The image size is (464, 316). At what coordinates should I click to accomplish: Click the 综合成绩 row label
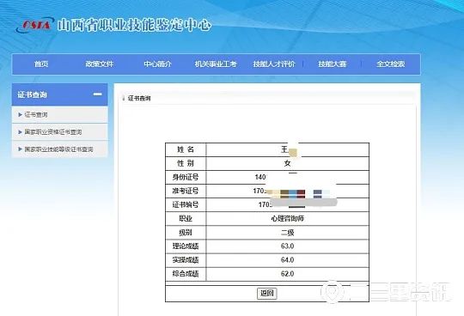[x=186, y=274]
